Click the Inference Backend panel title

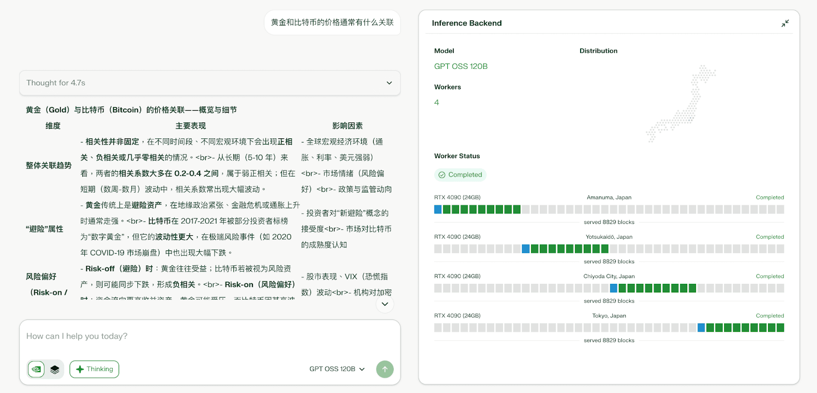[466, 23]
